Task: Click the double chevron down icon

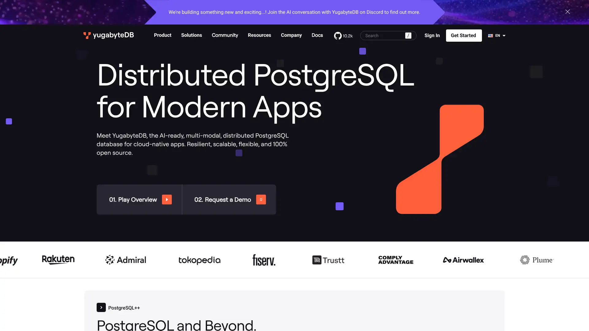Action: coord(261,200)
